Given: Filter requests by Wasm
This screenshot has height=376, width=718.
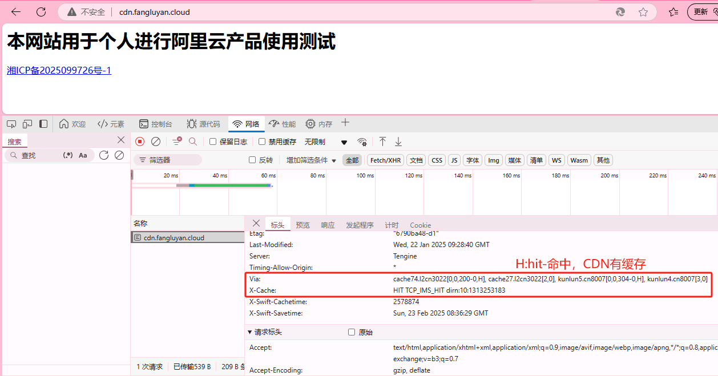Looking at the screenshot, I should coord(579,160).
